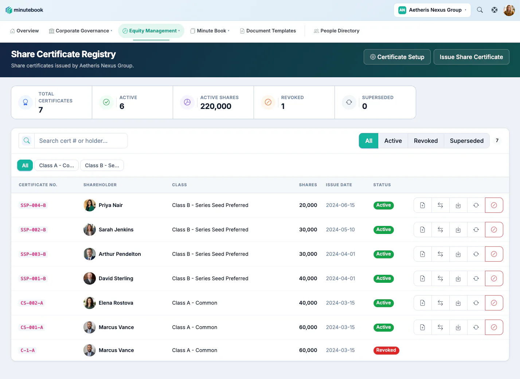Download certificate SSP-002-B for Sarah Jenkins

(x=458, y=230)
